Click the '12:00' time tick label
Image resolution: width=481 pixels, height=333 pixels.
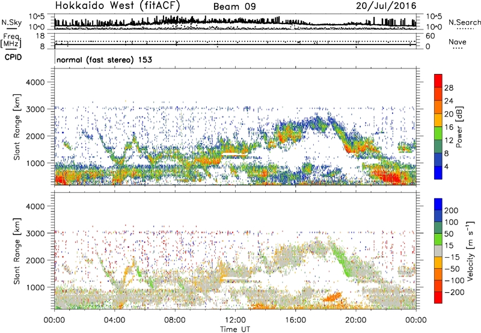(x=235, y=320)
